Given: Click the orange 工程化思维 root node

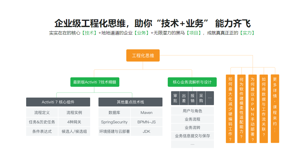Looking at the screenshot, I should click(143, 55).
